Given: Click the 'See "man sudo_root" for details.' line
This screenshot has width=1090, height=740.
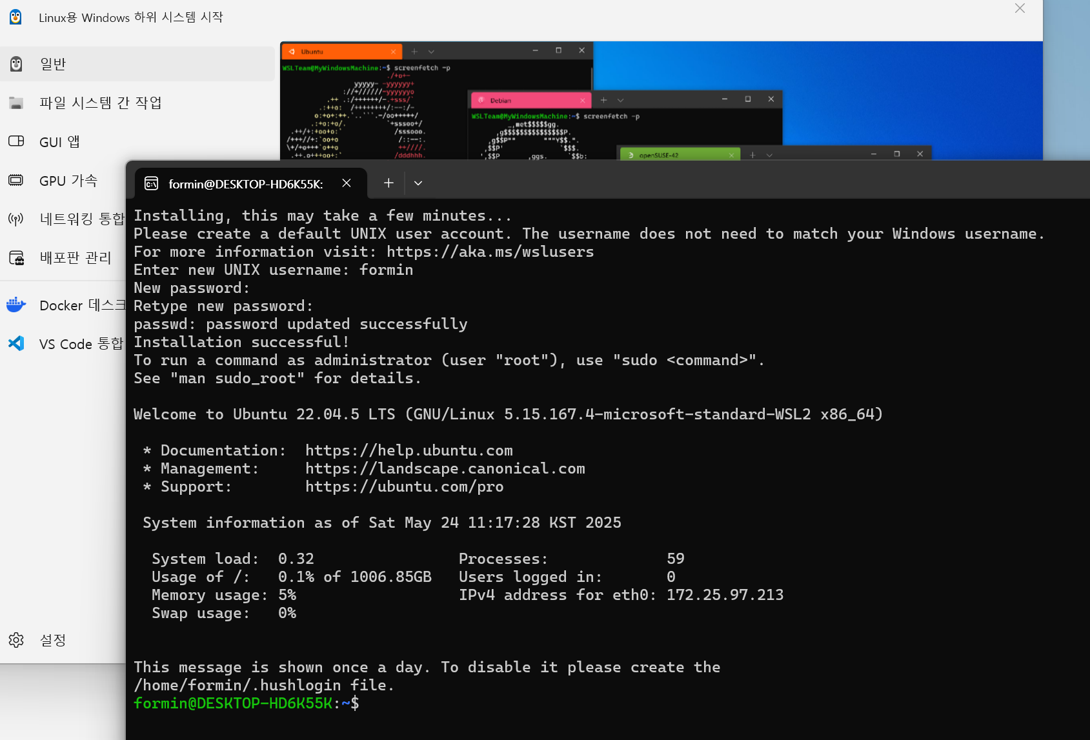Looking at the screenshot, I should pyautogui.click(x=278, y=378).
